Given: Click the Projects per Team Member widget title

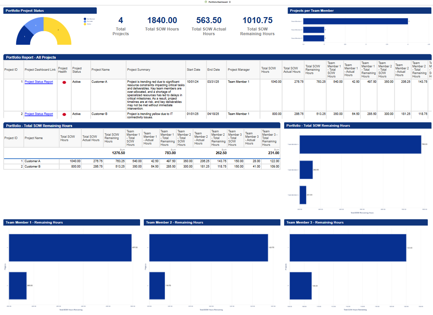Looking at the screenshot, I should (x=312, y=11).
